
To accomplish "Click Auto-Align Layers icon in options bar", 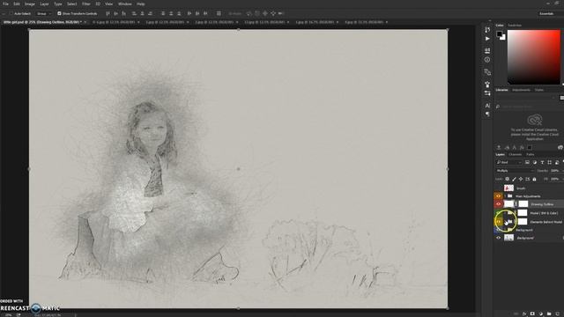I will pos(219,13).
